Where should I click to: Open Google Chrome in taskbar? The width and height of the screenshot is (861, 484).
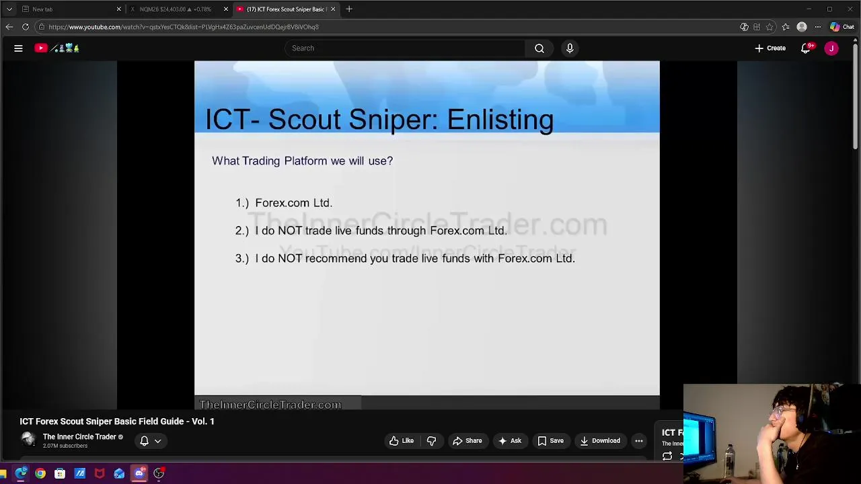coord(40,474)
